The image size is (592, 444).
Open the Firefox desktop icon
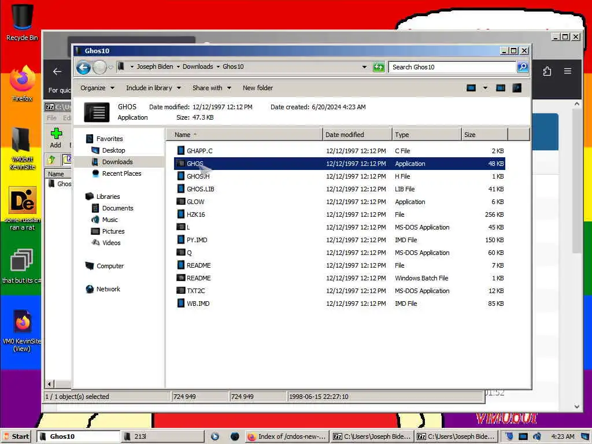(22, 83)
